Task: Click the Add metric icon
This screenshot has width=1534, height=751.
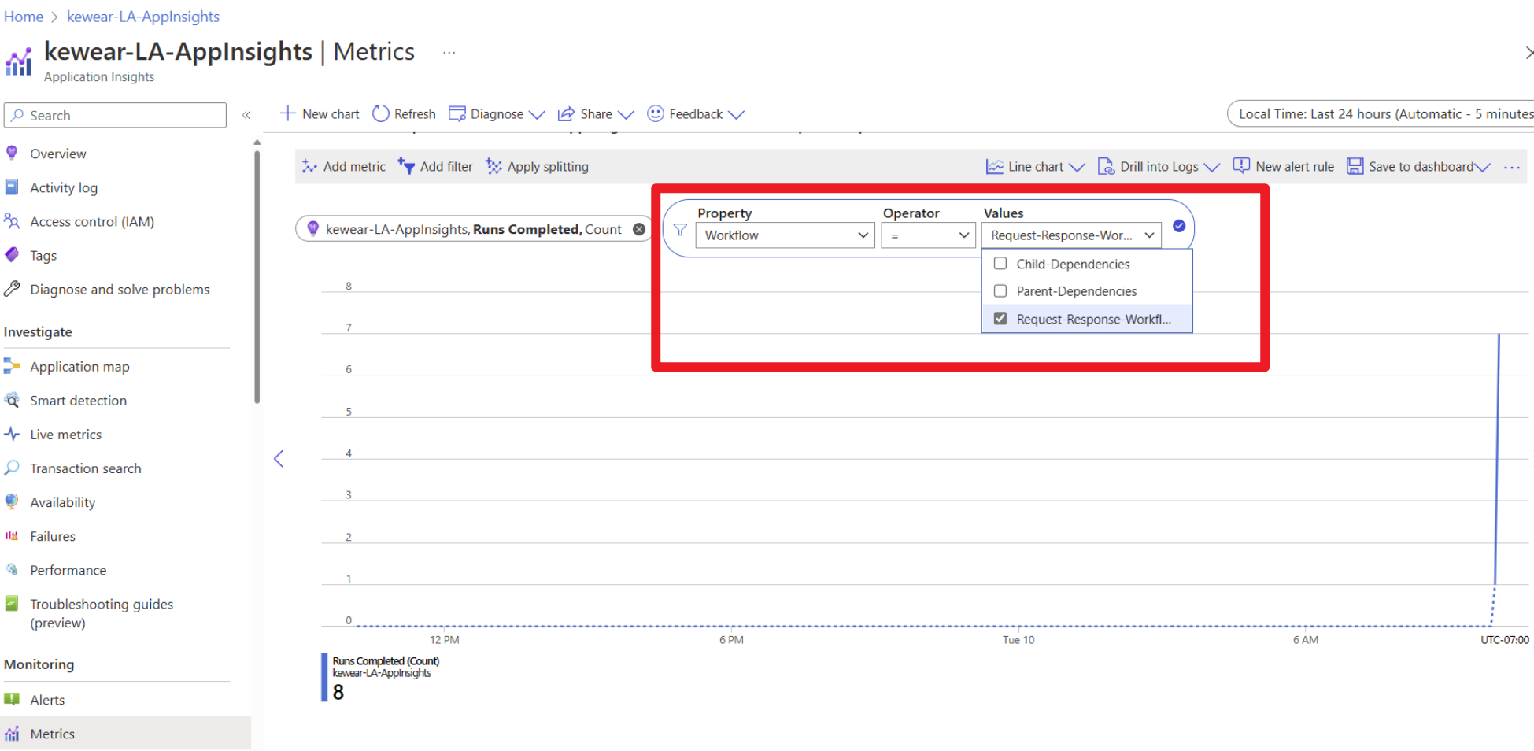Action: tap(309, 167)
